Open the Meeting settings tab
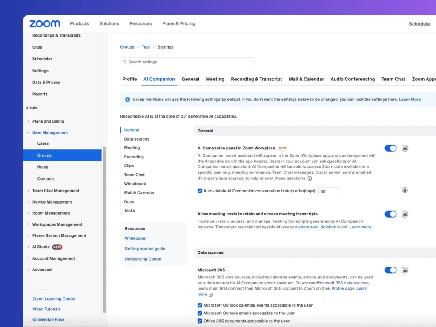 pos(215,79)
